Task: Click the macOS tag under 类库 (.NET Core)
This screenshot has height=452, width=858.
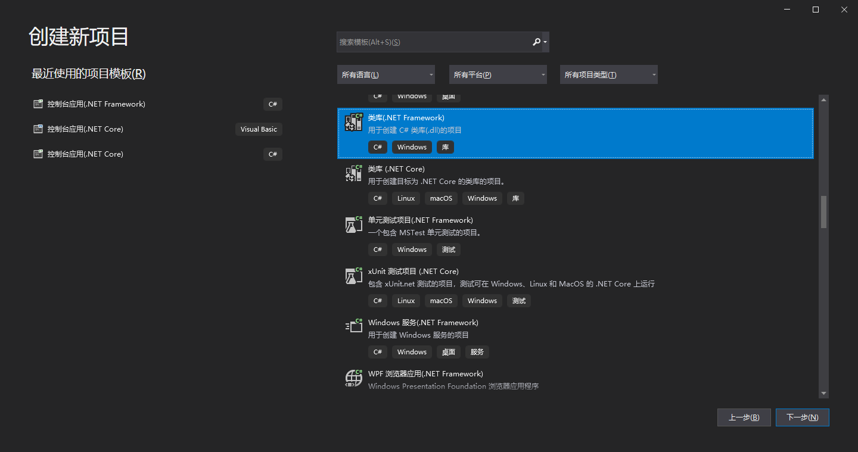Action: click(x=442, y=198)
